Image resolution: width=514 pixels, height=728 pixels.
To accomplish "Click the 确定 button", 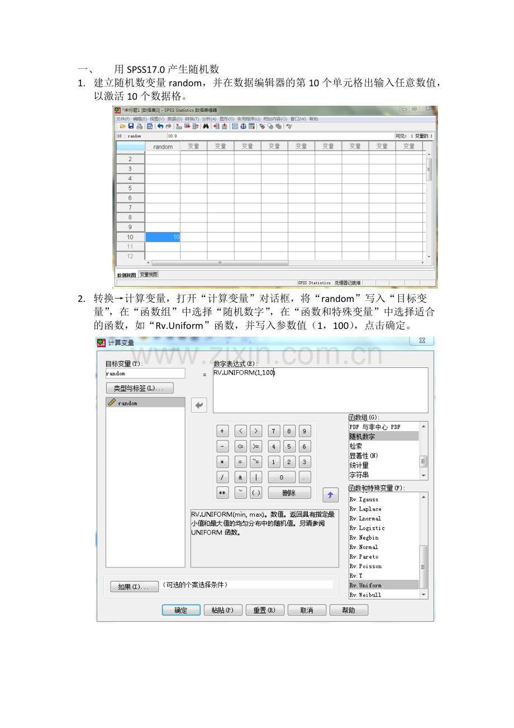I will [181, 610].
